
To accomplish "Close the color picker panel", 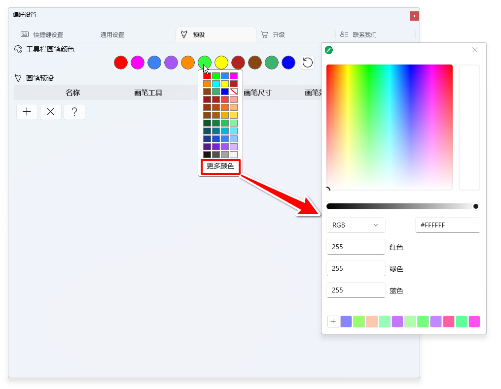I will pos(475,50).
